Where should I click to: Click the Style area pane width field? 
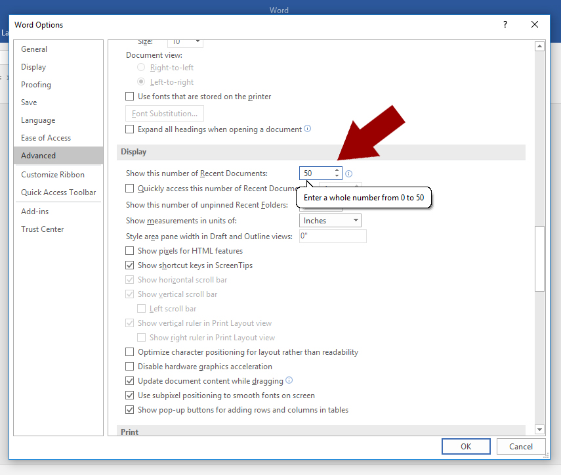[333, 236]
